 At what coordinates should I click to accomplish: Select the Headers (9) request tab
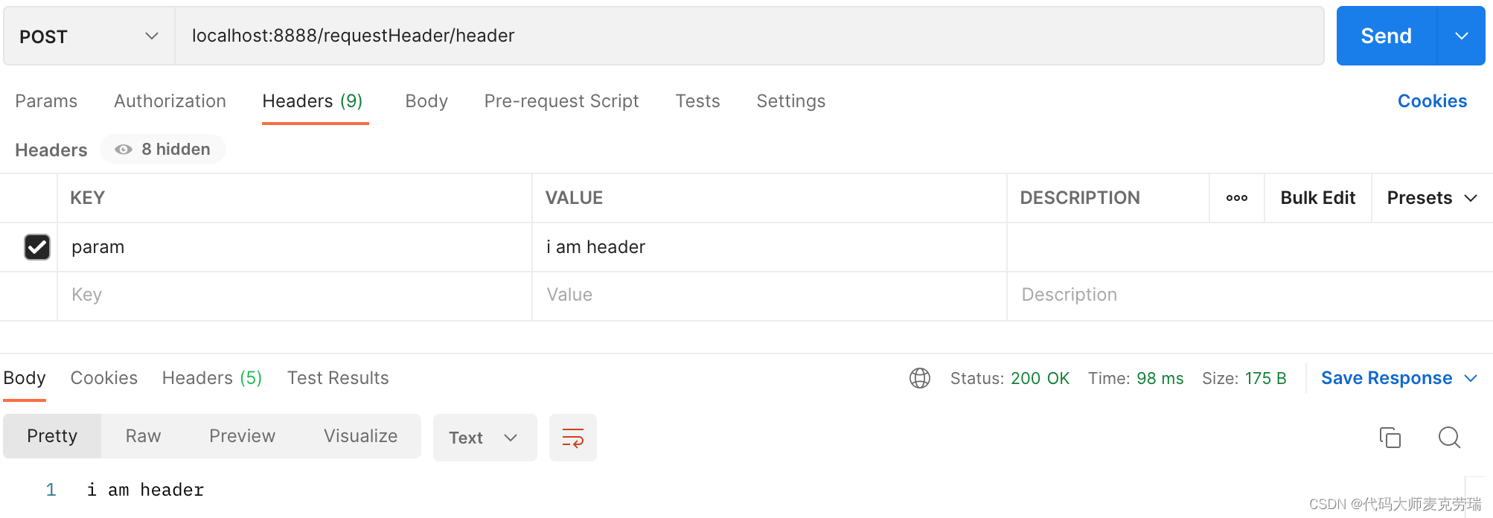[x=313, y=101]
